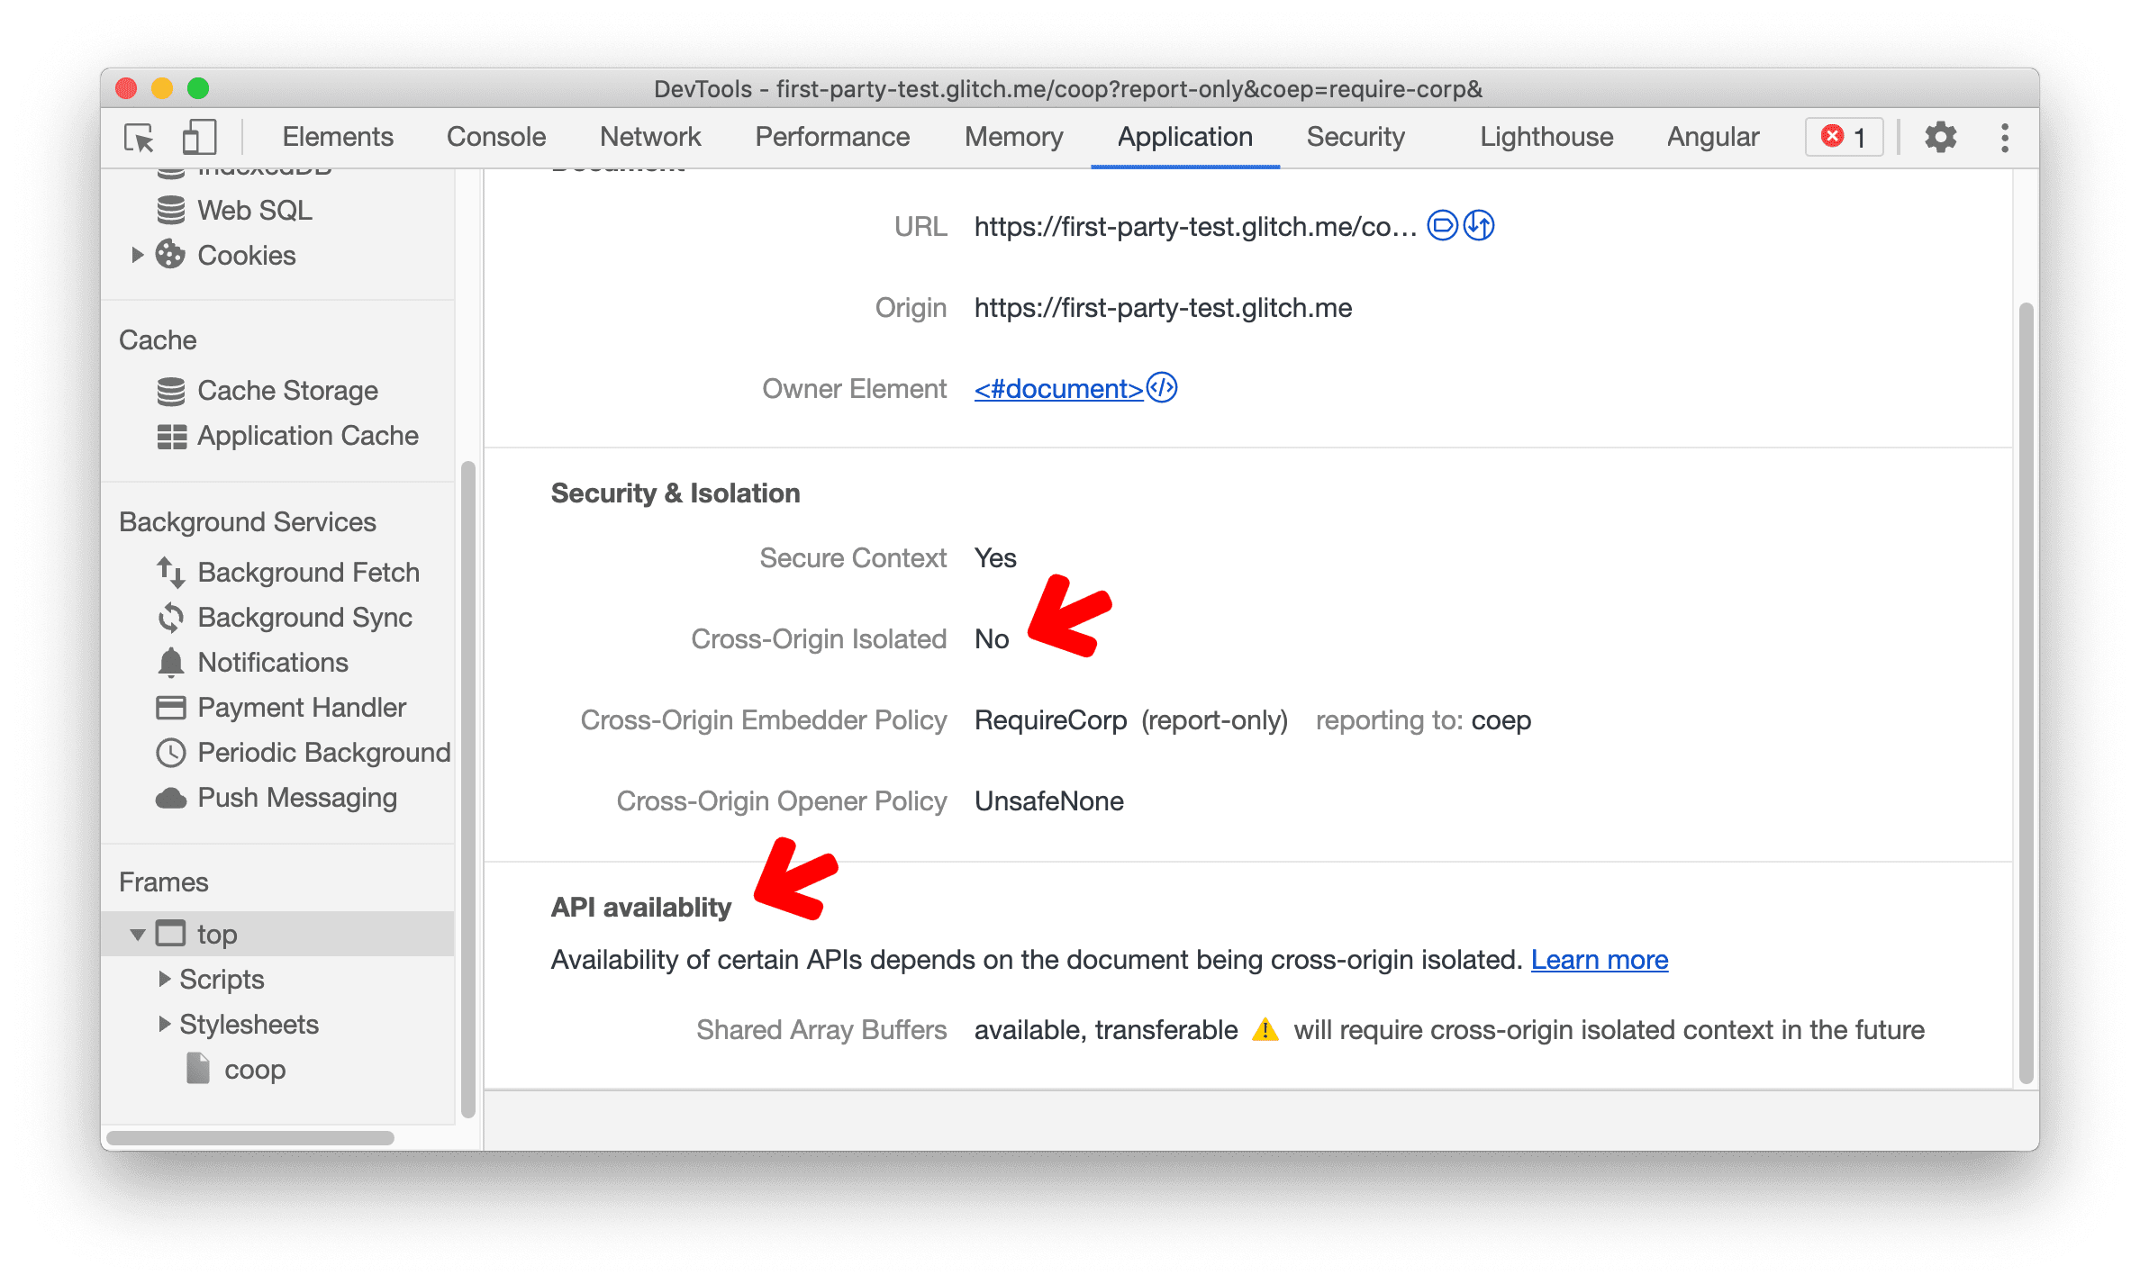Expand the Scripts tree item
The image size is (2140, 1284).
coord(165,978)
